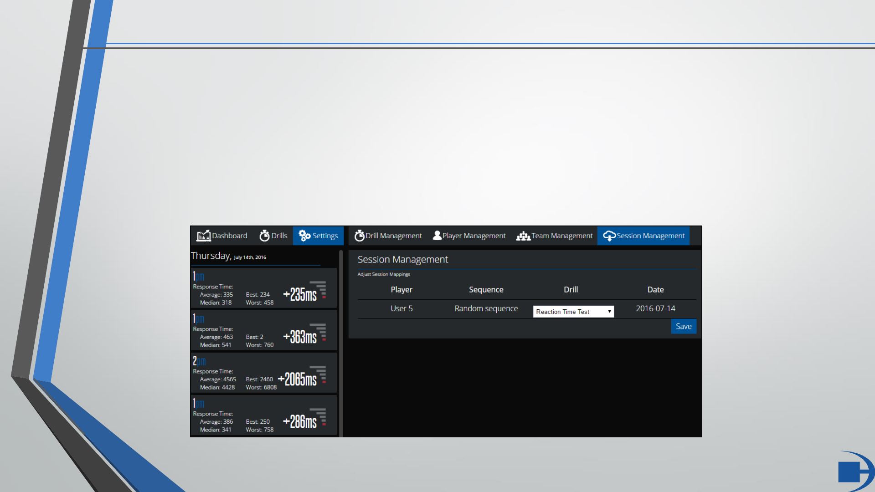Click the Session Management cloud icon
The width and height of the screenshot is (875, 492).
tap(609, 236)
